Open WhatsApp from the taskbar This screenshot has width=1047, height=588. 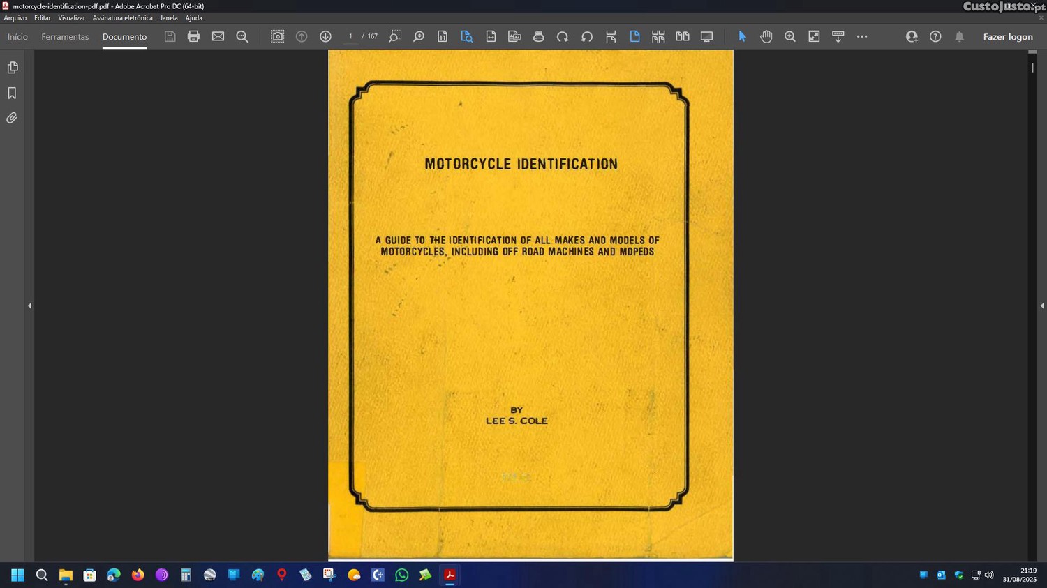(x=401, y=575)
